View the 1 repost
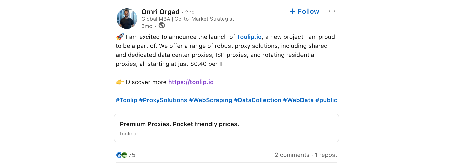Screen dimensions: 453x163 click(x=326, y=155)
